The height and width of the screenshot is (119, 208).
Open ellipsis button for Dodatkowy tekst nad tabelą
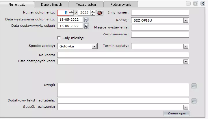194,101
